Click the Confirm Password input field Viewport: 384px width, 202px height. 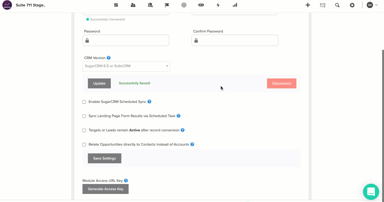235,40
